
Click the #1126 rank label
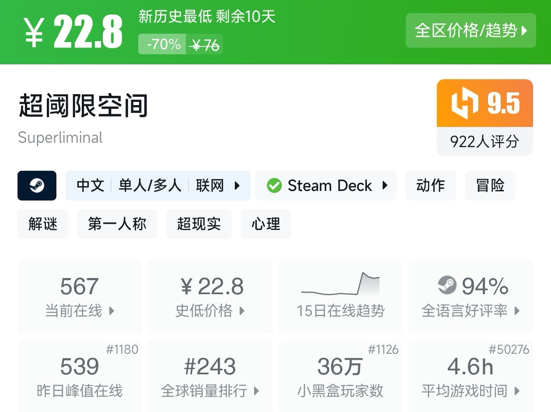(383, 349)
